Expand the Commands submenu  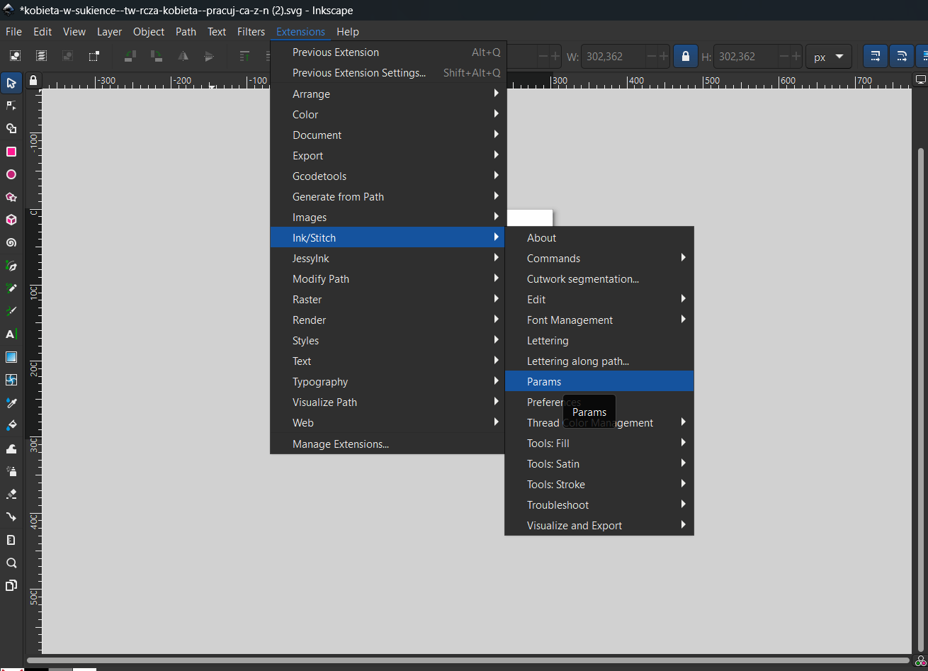(599, 258)
